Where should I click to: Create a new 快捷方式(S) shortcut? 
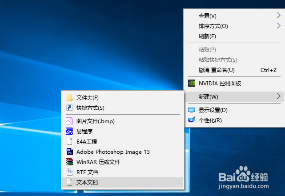(x=123, y=108)
